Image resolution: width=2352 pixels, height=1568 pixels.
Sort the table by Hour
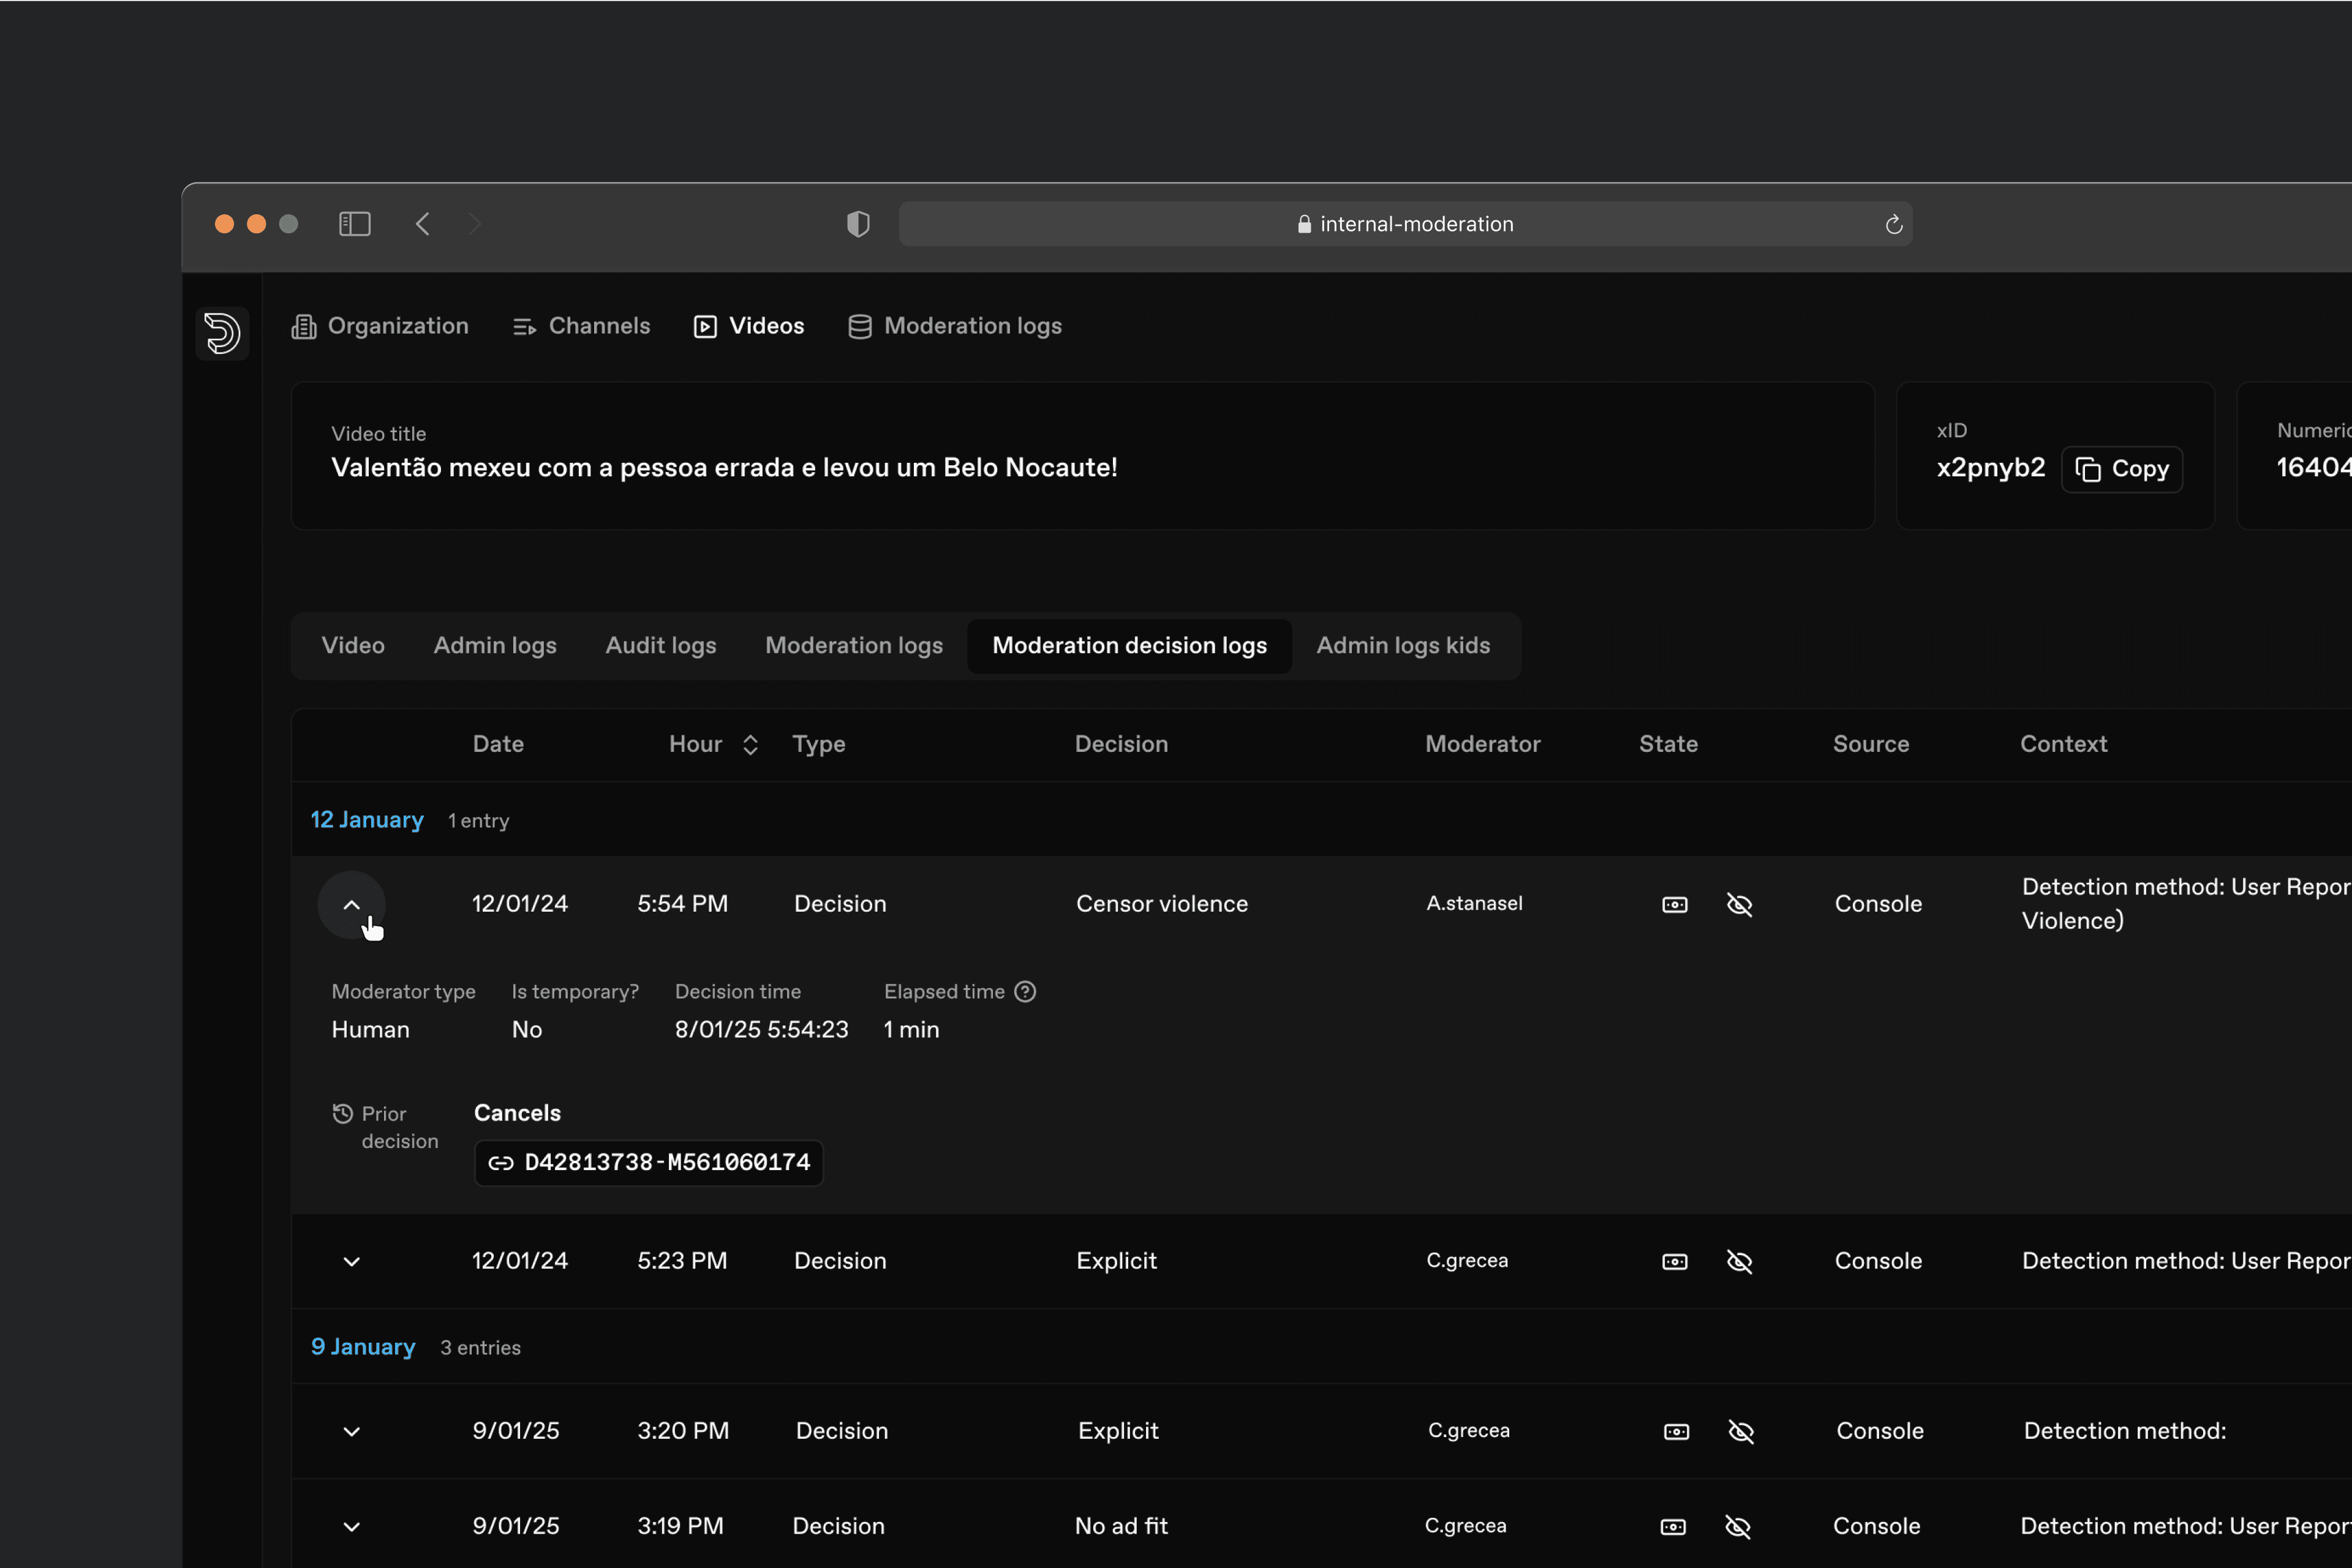point(750,745)
